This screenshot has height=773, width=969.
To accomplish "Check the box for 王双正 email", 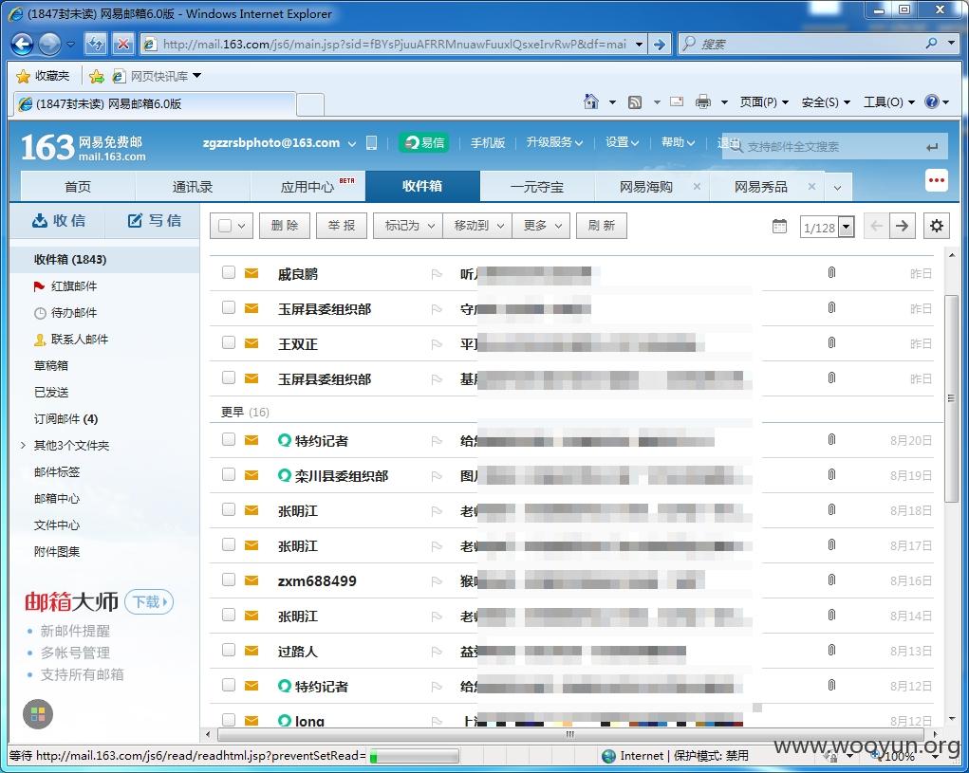I will click(229, 342).
